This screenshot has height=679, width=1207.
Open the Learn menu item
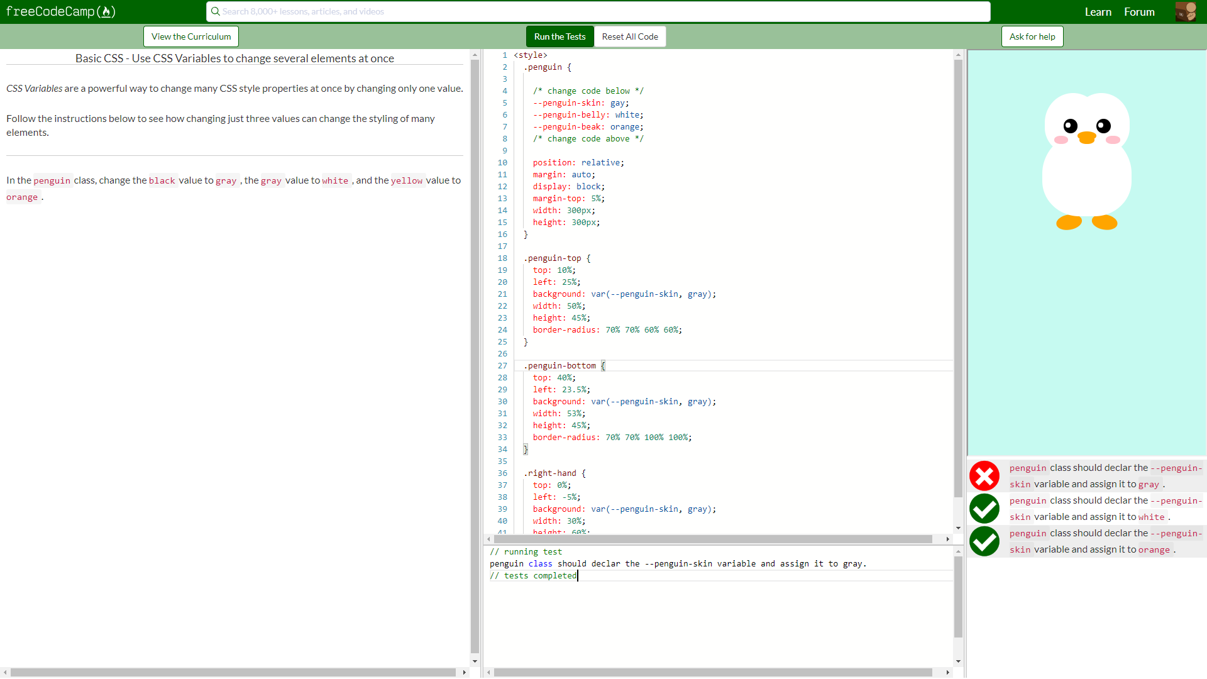pyautogui.click(x=1098, y=12)
